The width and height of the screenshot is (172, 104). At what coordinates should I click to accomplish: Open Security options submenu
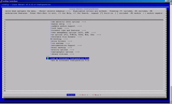(62, 50)
